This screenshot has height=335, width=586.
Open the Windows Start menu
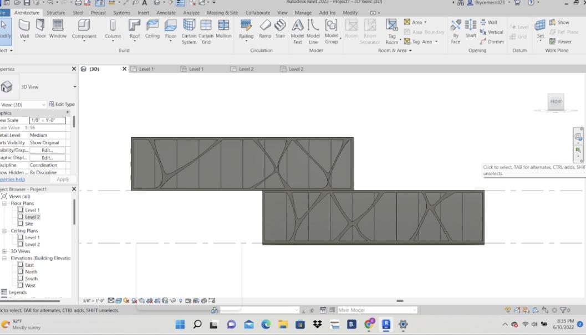(x=180, y=324)
